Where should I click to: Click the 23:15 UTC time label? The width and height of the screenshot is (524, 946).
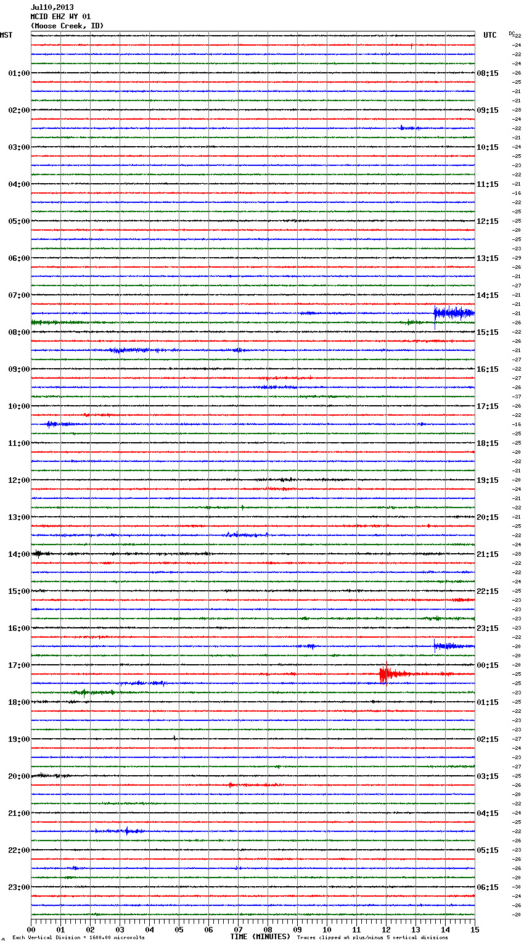pyautogui.click(x=488, y=628)
